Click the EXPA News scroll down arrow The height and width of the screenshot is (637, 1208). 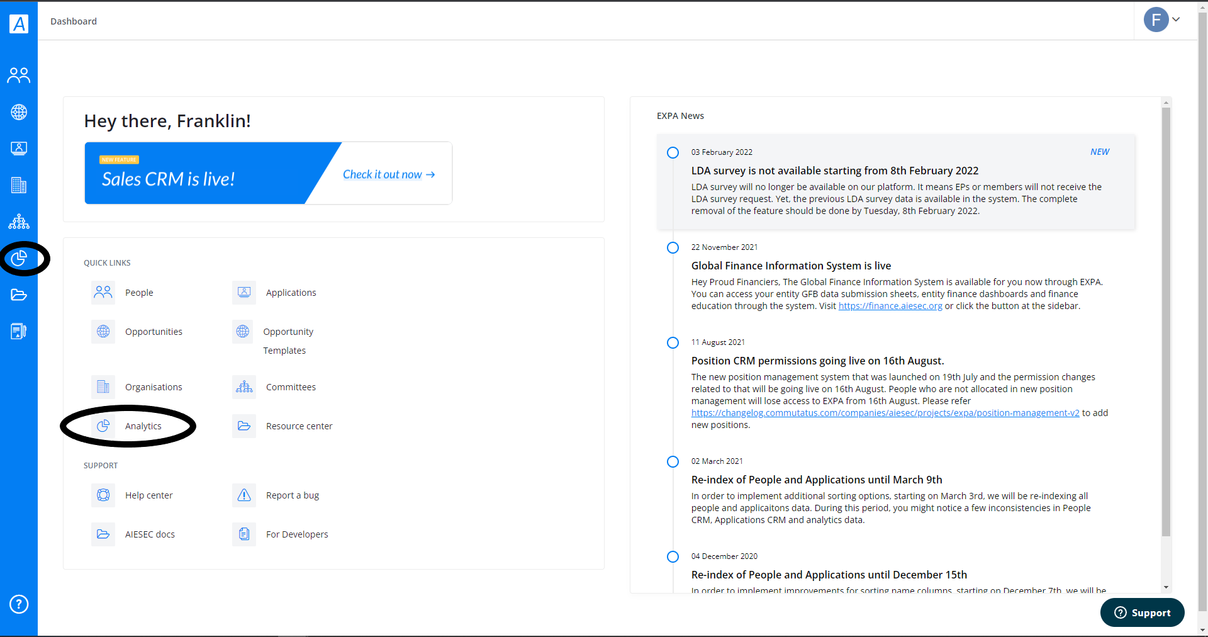[1166, 587]
